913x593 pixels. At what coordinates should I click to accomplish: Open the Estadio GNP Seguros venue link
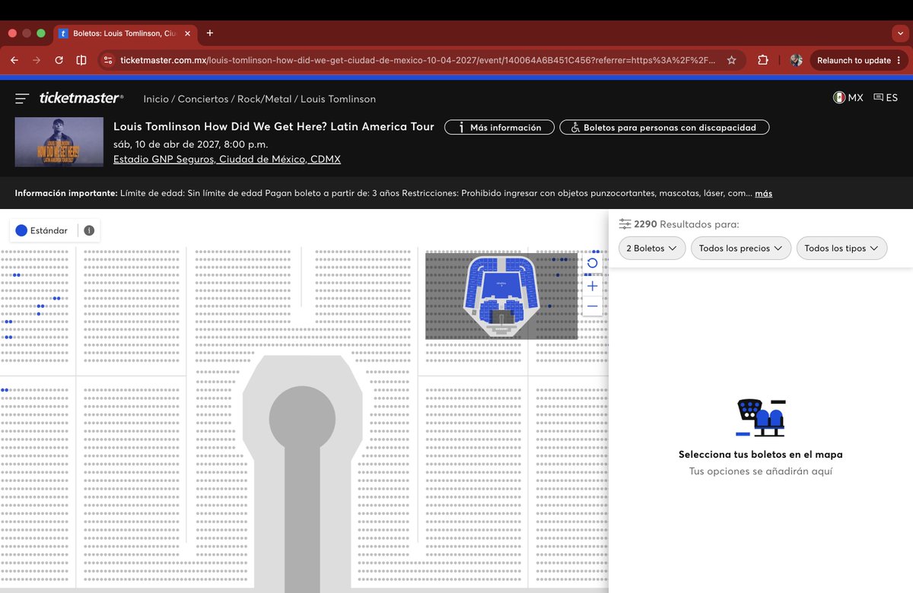[227, 159]
